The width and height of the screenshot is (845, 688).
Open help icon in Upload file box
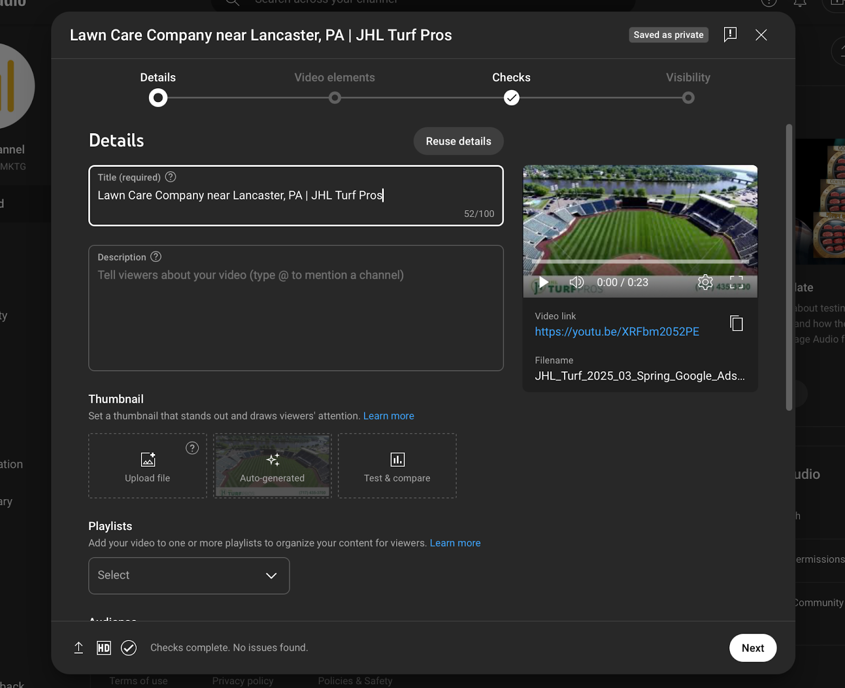pos(192,448)
